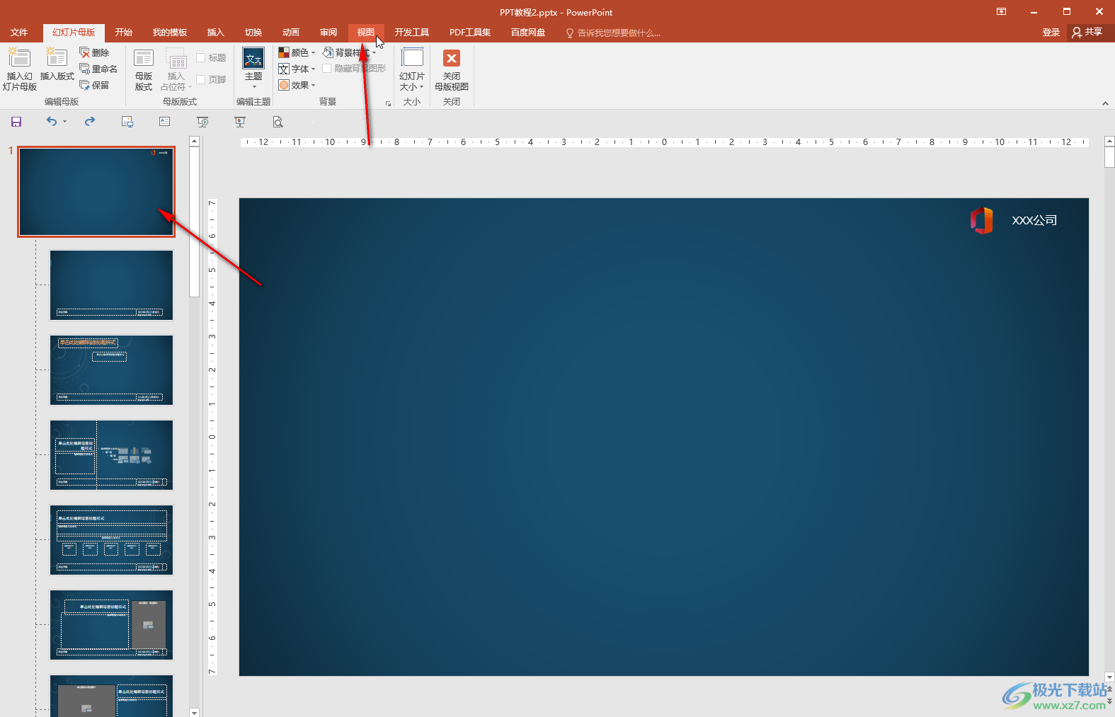
Task: Open Background Styles (背景样式) dropdown
Action: click(x=350, y=52)
